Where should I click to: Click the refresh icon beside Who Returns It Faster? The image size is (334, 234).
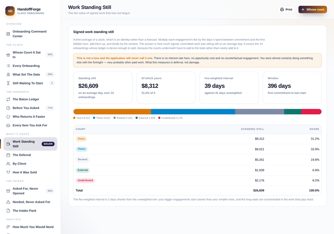pyautogui.click(x=8, y=117)
